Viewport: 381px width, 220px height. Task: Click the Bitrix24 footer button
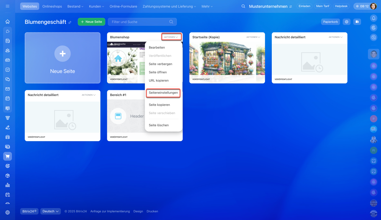pos(29,211)
